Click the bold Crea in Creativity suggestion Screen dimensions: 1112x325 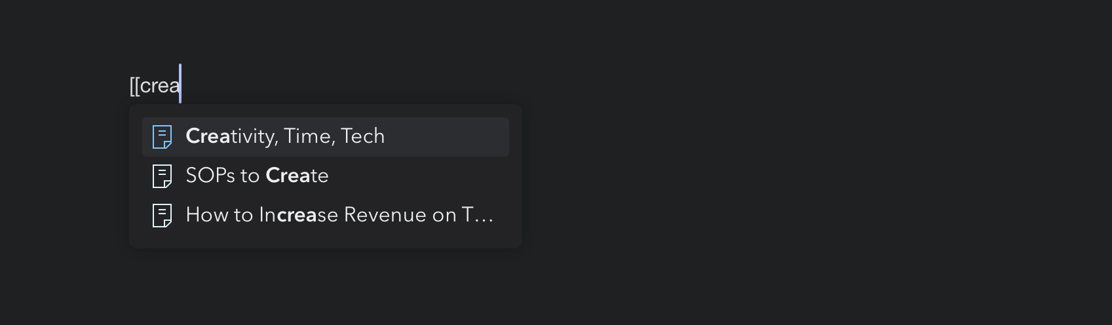pyautogui.click(x=208, y=136)
